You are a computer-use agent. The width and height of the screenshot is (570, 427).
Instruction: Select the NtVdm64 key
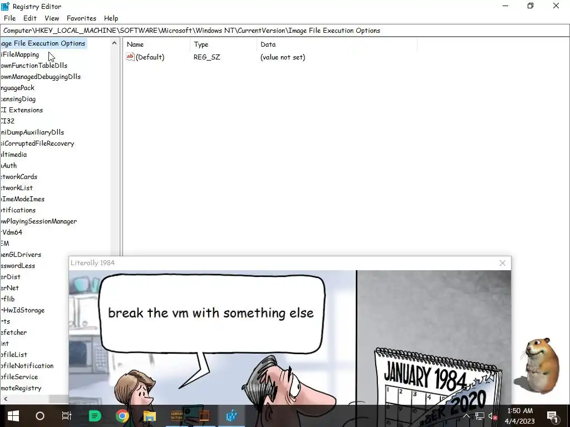coord(11,232)
